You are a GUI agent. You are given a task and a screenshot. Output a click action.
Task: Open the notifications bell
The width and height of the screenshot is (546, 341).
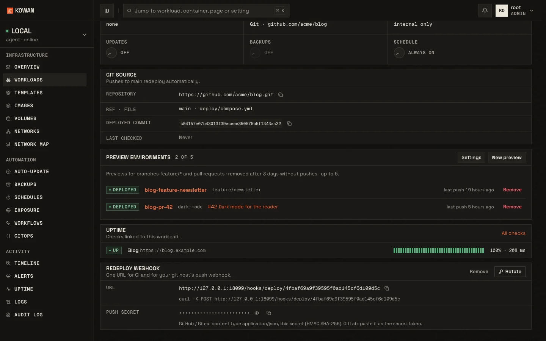(x=485, y=11)
